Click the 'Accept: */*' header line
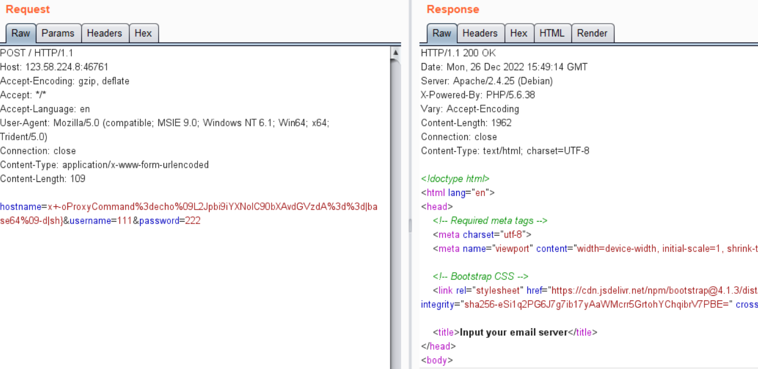Viewport: 758px width, 369px height. (23, 95)
